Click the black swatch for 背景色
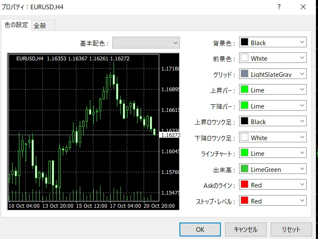Image resolution: width=318 pixels, height=239 pixels. (x=245, y=42)
